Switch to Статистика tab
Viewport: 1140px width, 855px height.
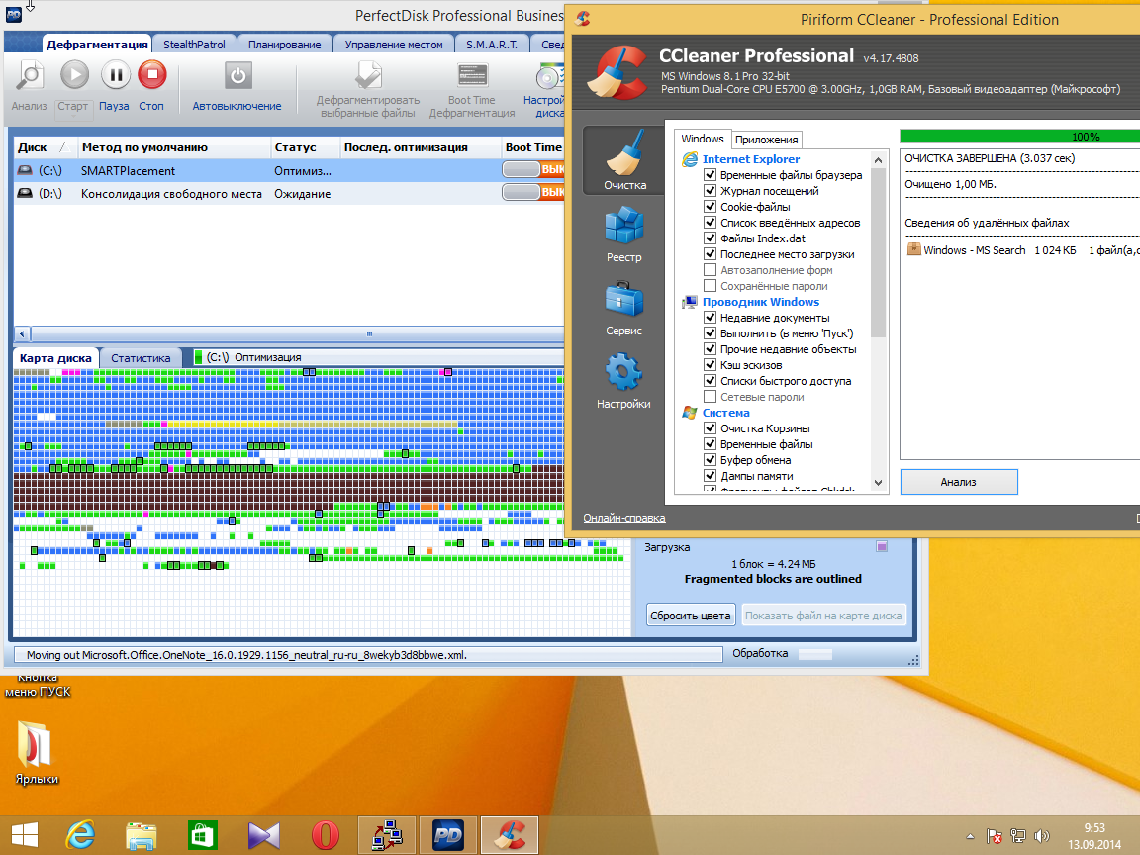click(x=141, y=357)
